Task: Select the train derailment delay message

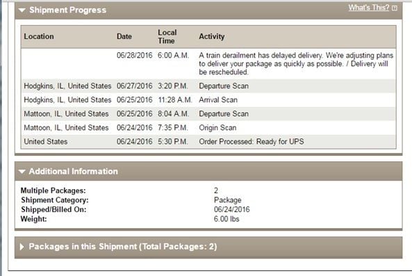Action: click(x=296, y=63)
